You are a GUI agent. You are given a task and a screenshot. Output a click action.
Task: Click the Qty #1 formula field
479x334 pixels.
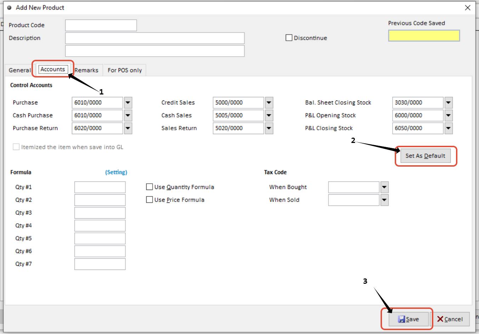pos(100,187)
